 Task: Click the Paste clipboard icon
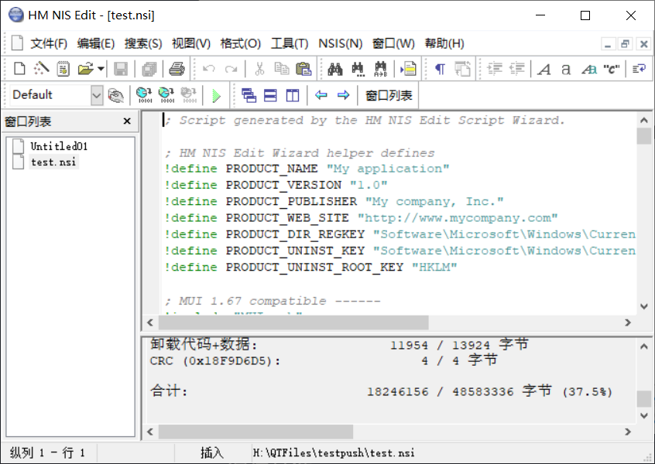pyautogui.click(x=303, y=68)
